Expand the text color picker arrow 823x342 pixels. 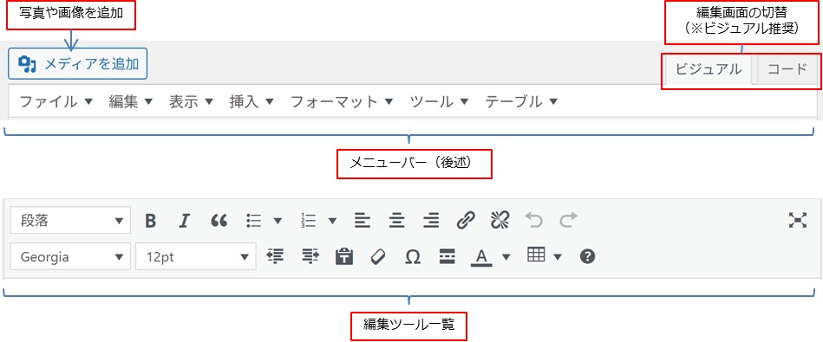(x=506, y=256)
